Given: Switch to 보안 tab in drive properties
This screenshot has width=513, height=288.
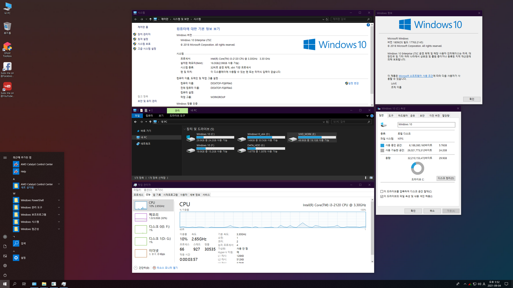Looking at the screenshot, I should (422, 116).
